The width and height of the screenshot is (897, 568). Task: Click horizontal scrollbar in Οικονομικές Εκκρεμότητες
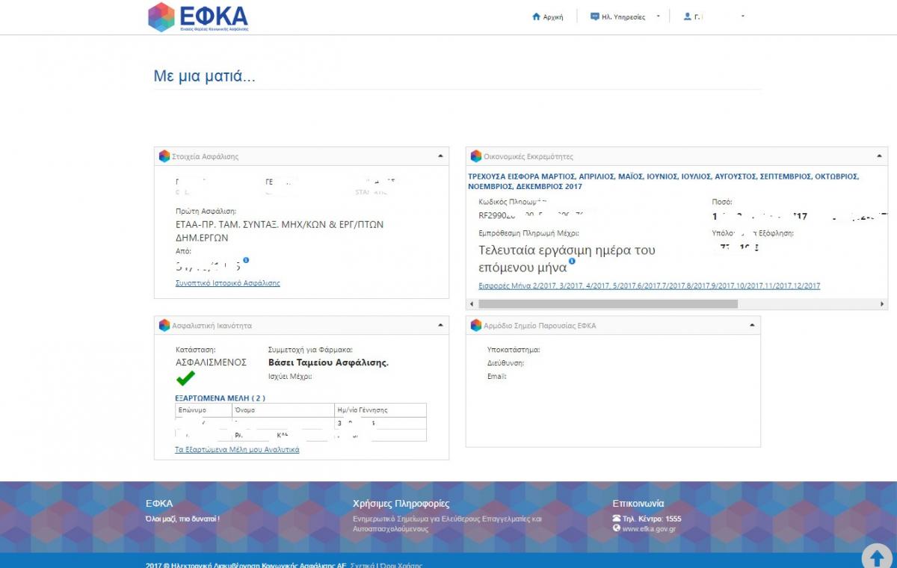607,304
